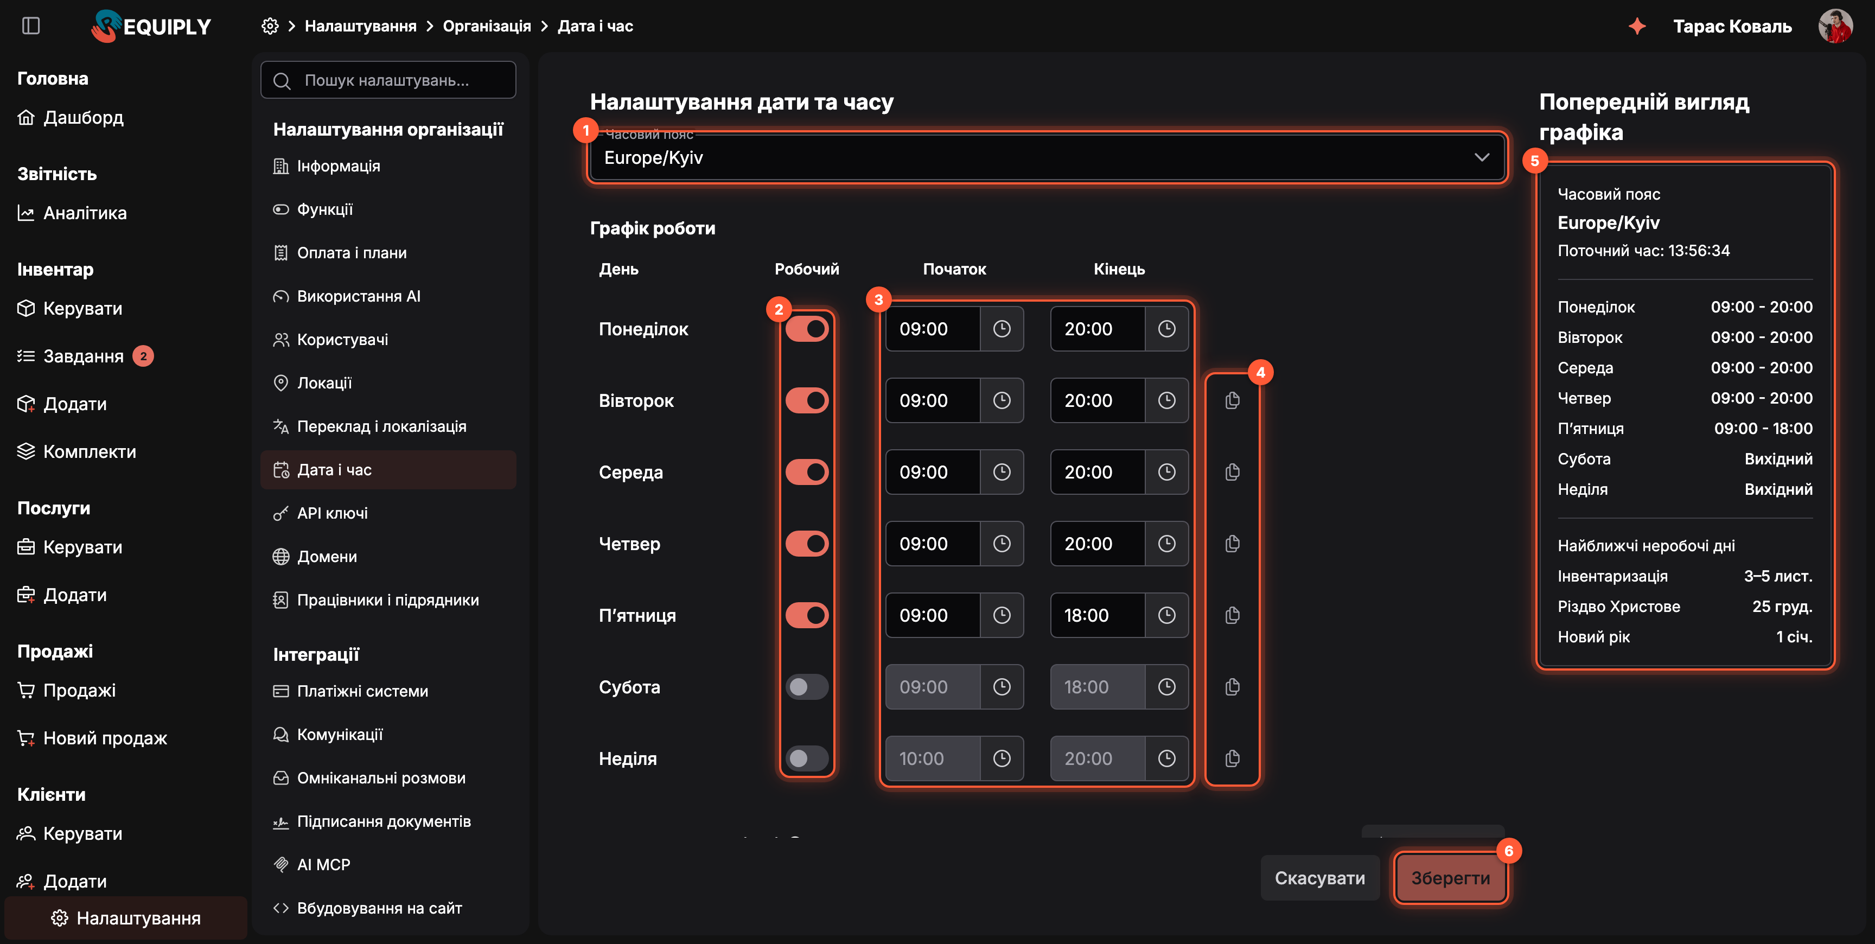Enable the Субота working day toggle
This screenshot has width=1875, height=944.
[x=807, y=686]
